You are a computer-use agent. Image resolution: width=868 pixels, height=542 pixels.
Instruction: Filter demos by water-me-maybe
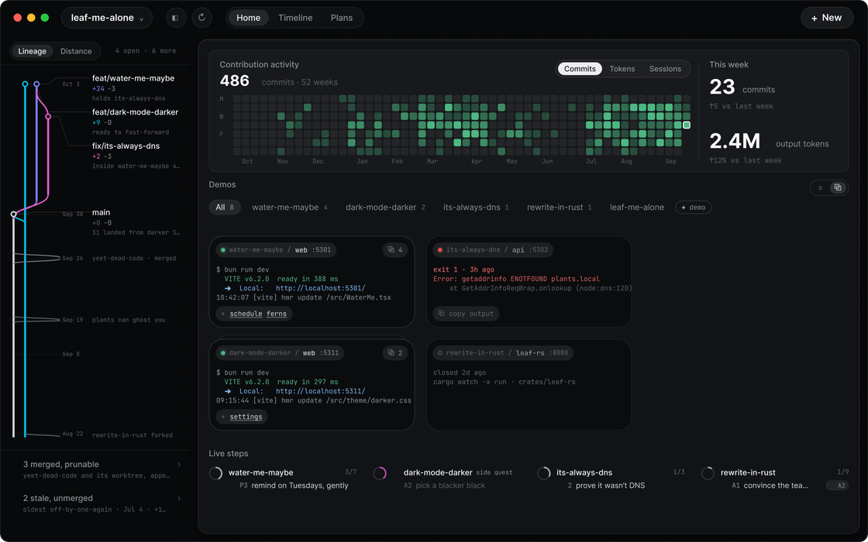coord(290,208)
